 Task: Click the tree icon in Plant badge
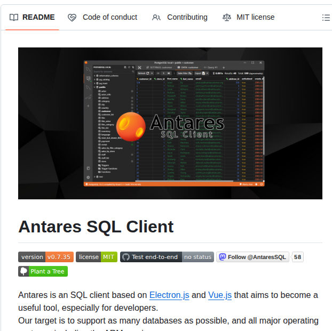23,271
